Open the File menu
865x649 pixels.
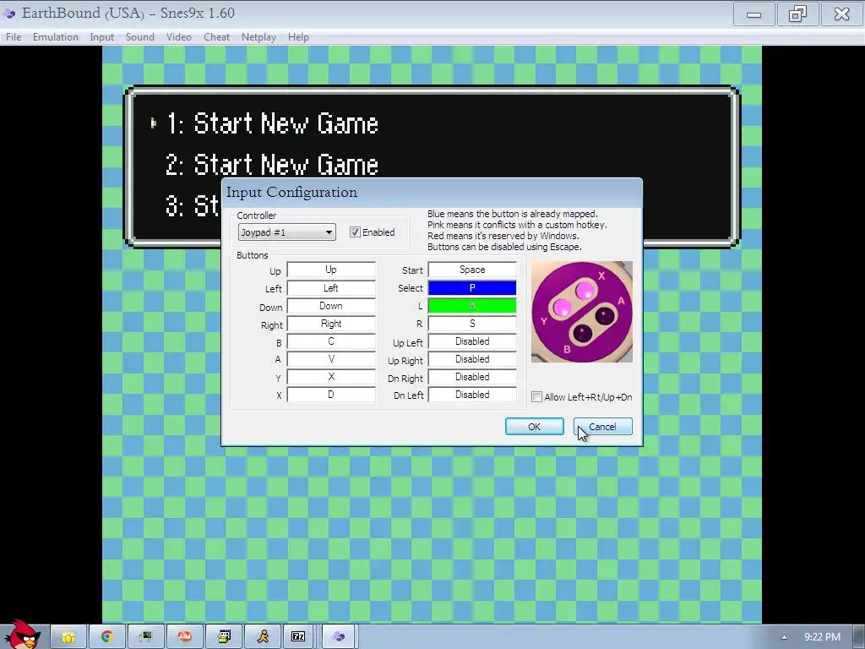click(14, 37)
